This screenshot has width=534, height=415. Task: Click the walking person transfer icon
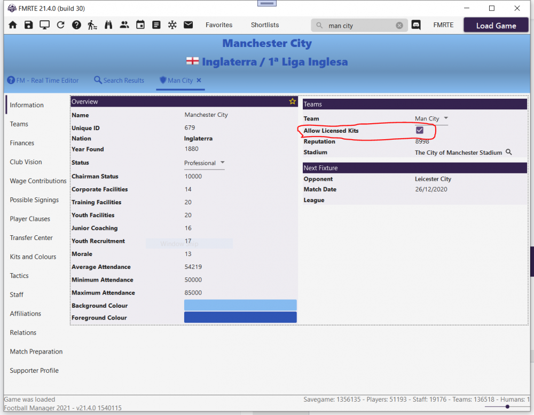coord(92,25)
